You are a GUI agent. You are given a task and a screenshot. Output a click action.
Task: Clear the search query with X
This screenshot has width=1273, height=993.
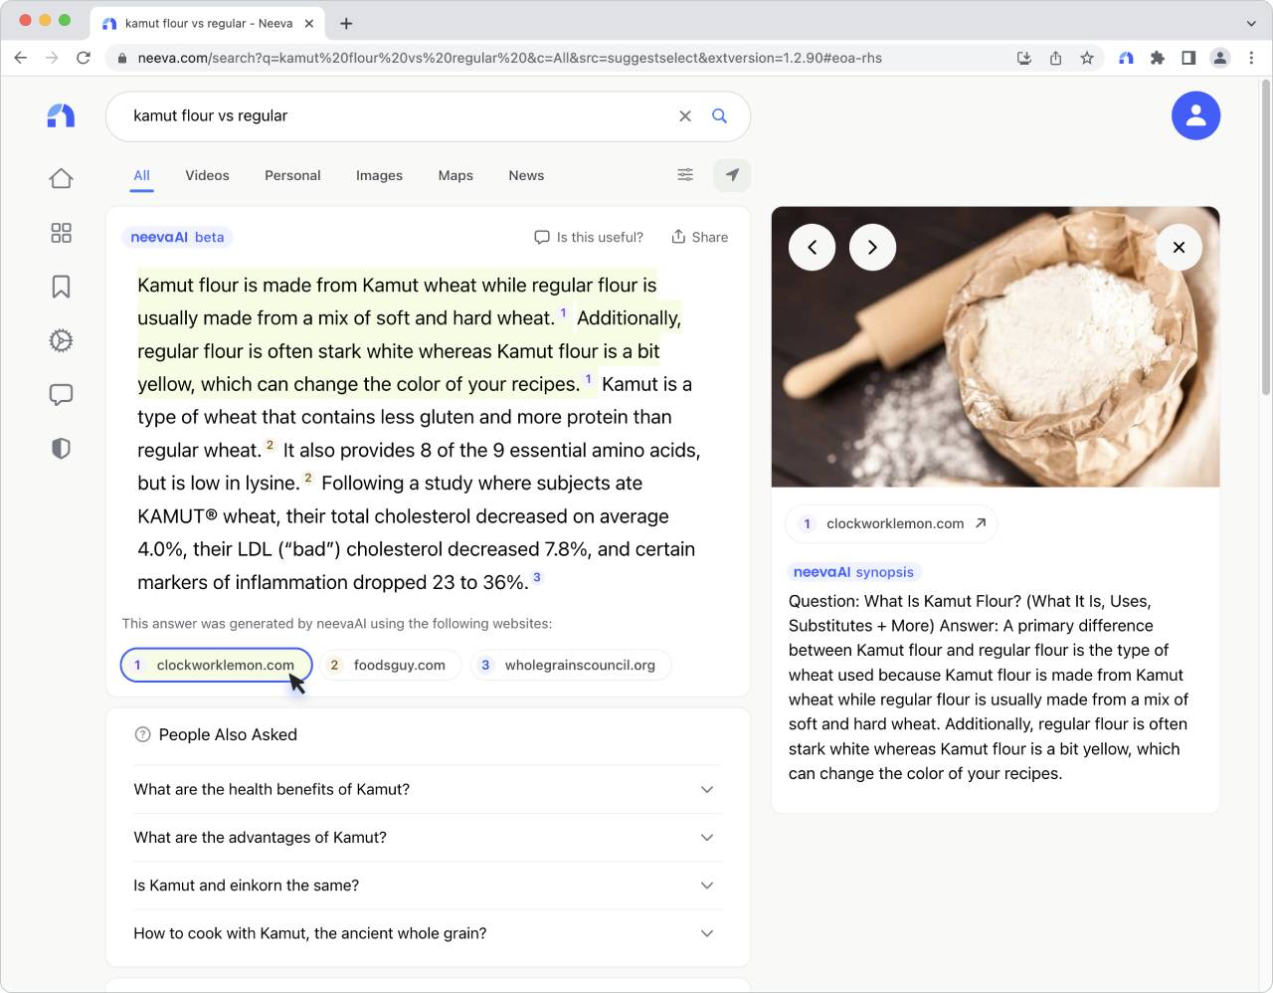coord(685,116)
